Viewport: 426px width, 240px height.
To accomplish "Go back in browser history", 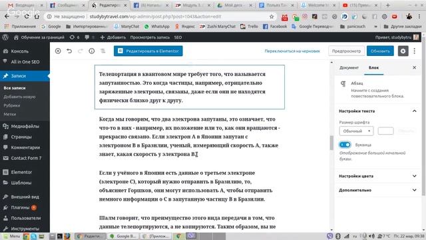I will [7, 17].
